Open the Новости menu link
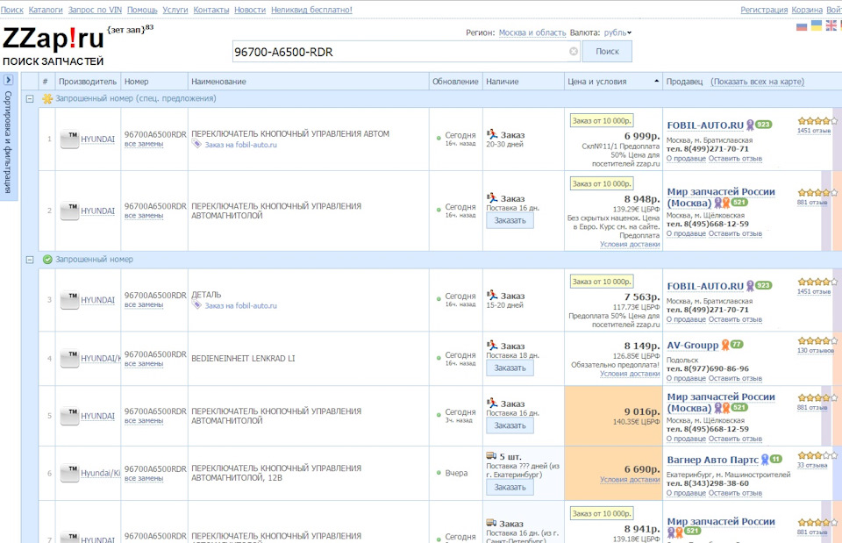Viewport: 842px width, 543px height. click(x=250, y=10)
